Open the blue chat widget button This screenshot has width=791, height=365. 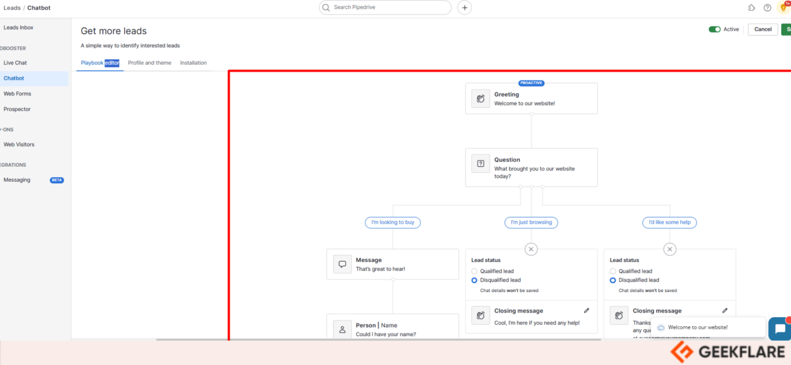(x=780, y=328)
